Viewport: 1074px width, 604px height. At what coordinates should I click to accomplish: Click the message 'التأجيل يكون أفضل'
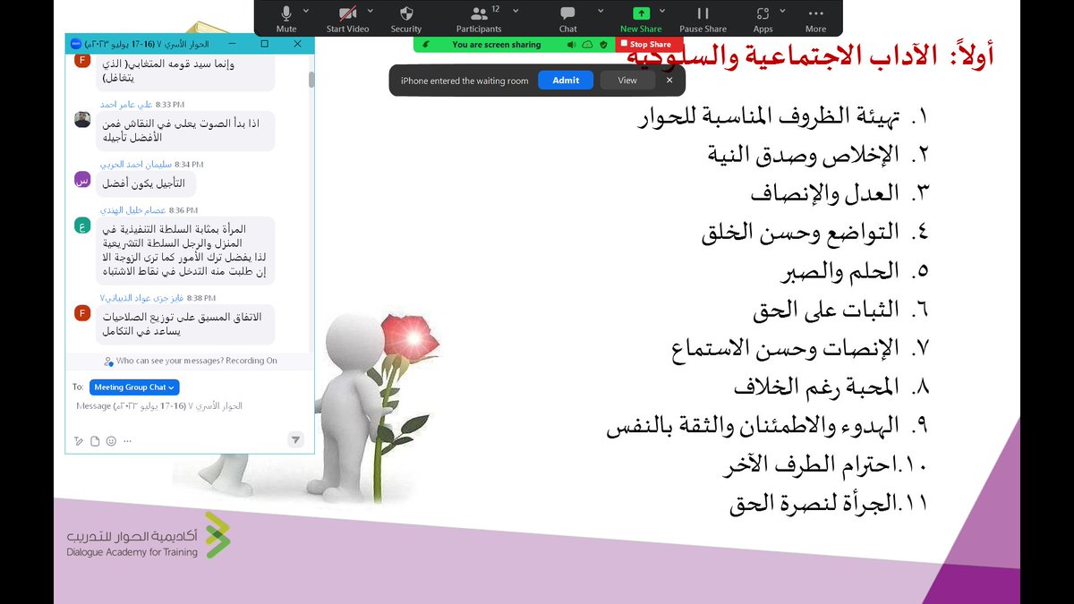coord(146,183)
